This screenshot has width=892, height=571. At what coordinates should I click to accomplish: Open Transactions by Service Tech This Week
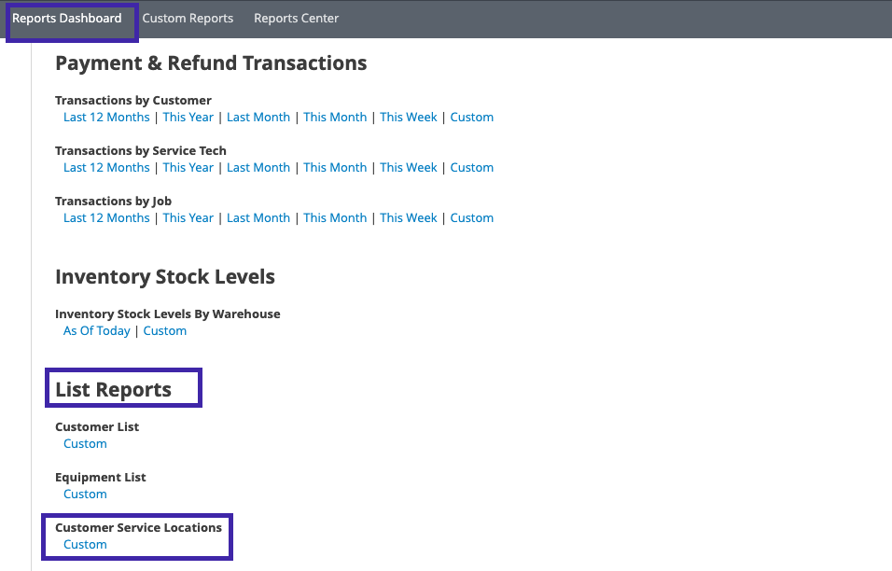point(409,168)
